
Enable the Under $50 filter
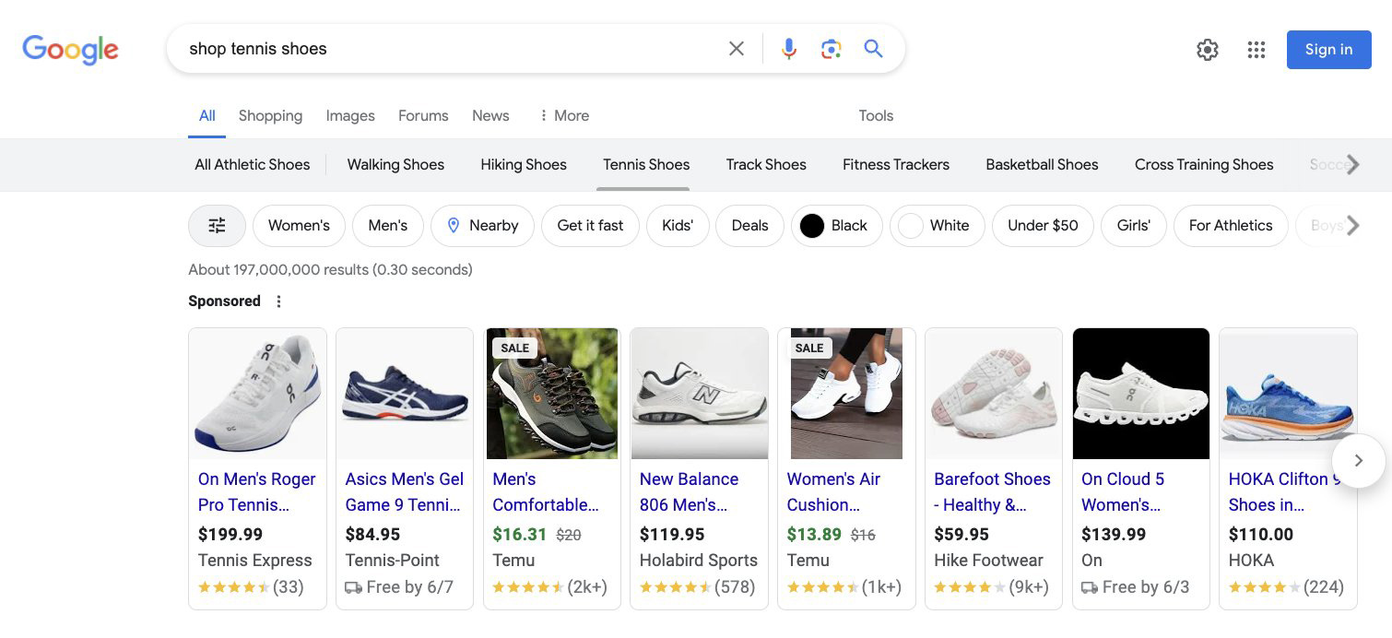click(x=1043, y=225)
